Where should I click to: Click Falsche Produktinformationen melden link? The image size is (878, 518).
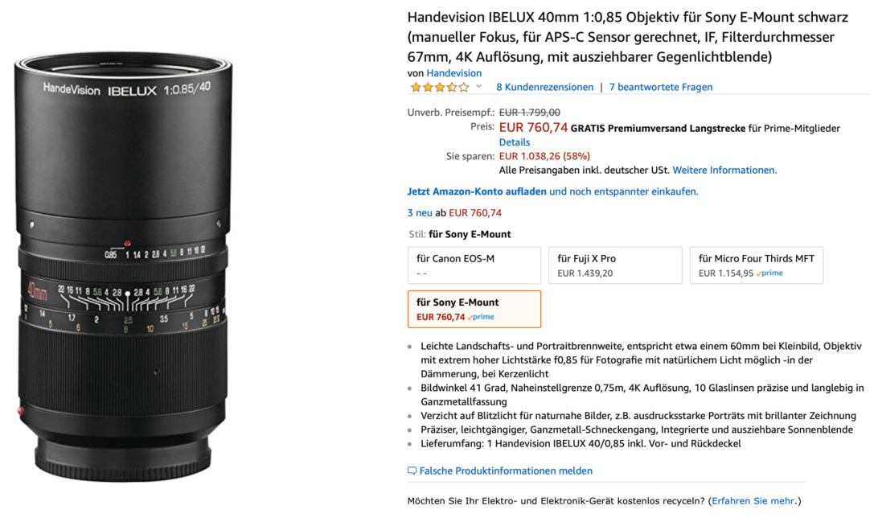click(x=506, y=471)
